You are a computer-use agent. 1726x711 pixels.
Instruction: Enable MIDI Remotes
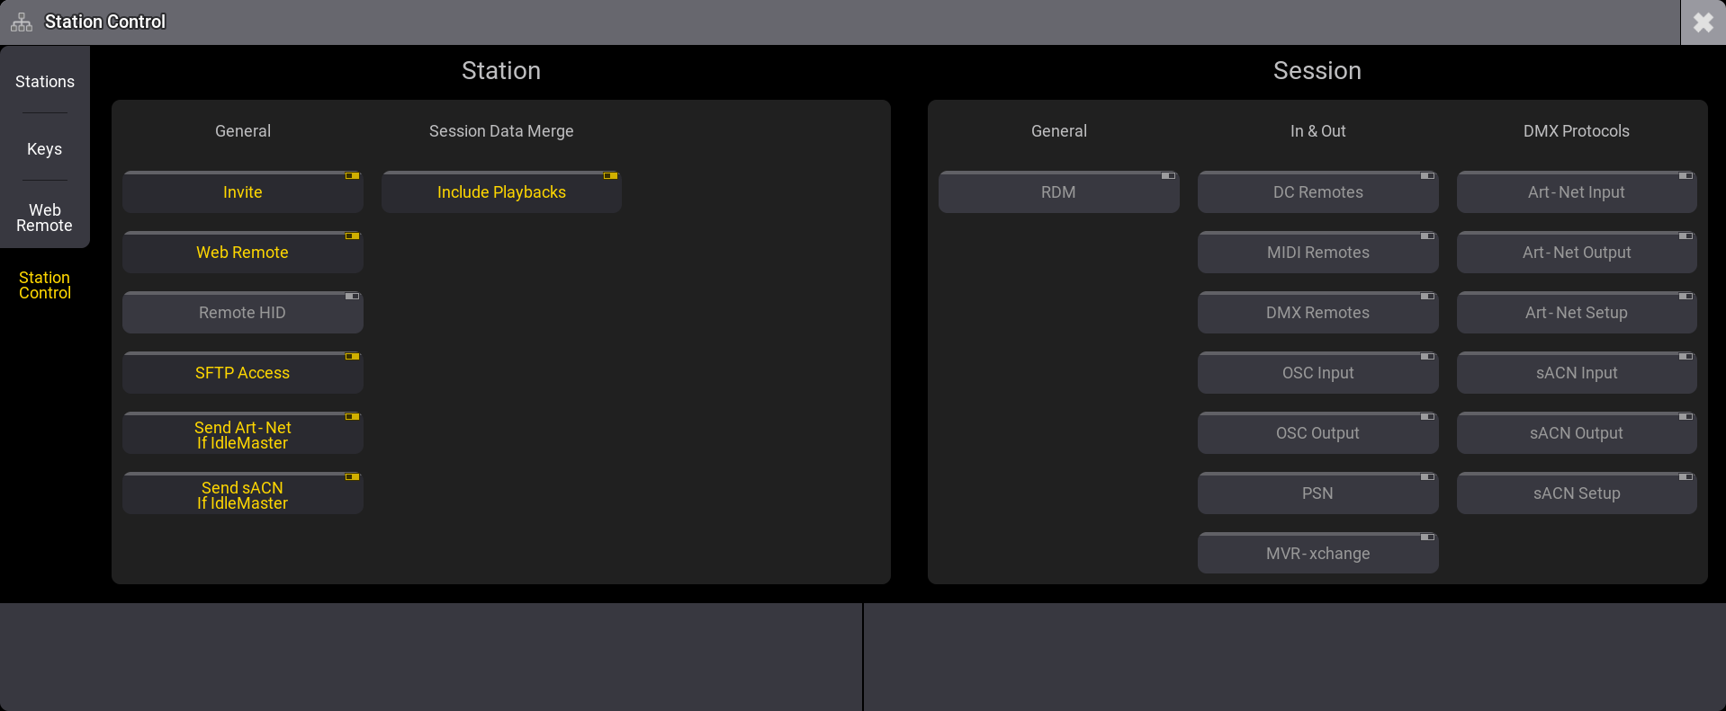pyautogui.click(x=1317, y=252)
